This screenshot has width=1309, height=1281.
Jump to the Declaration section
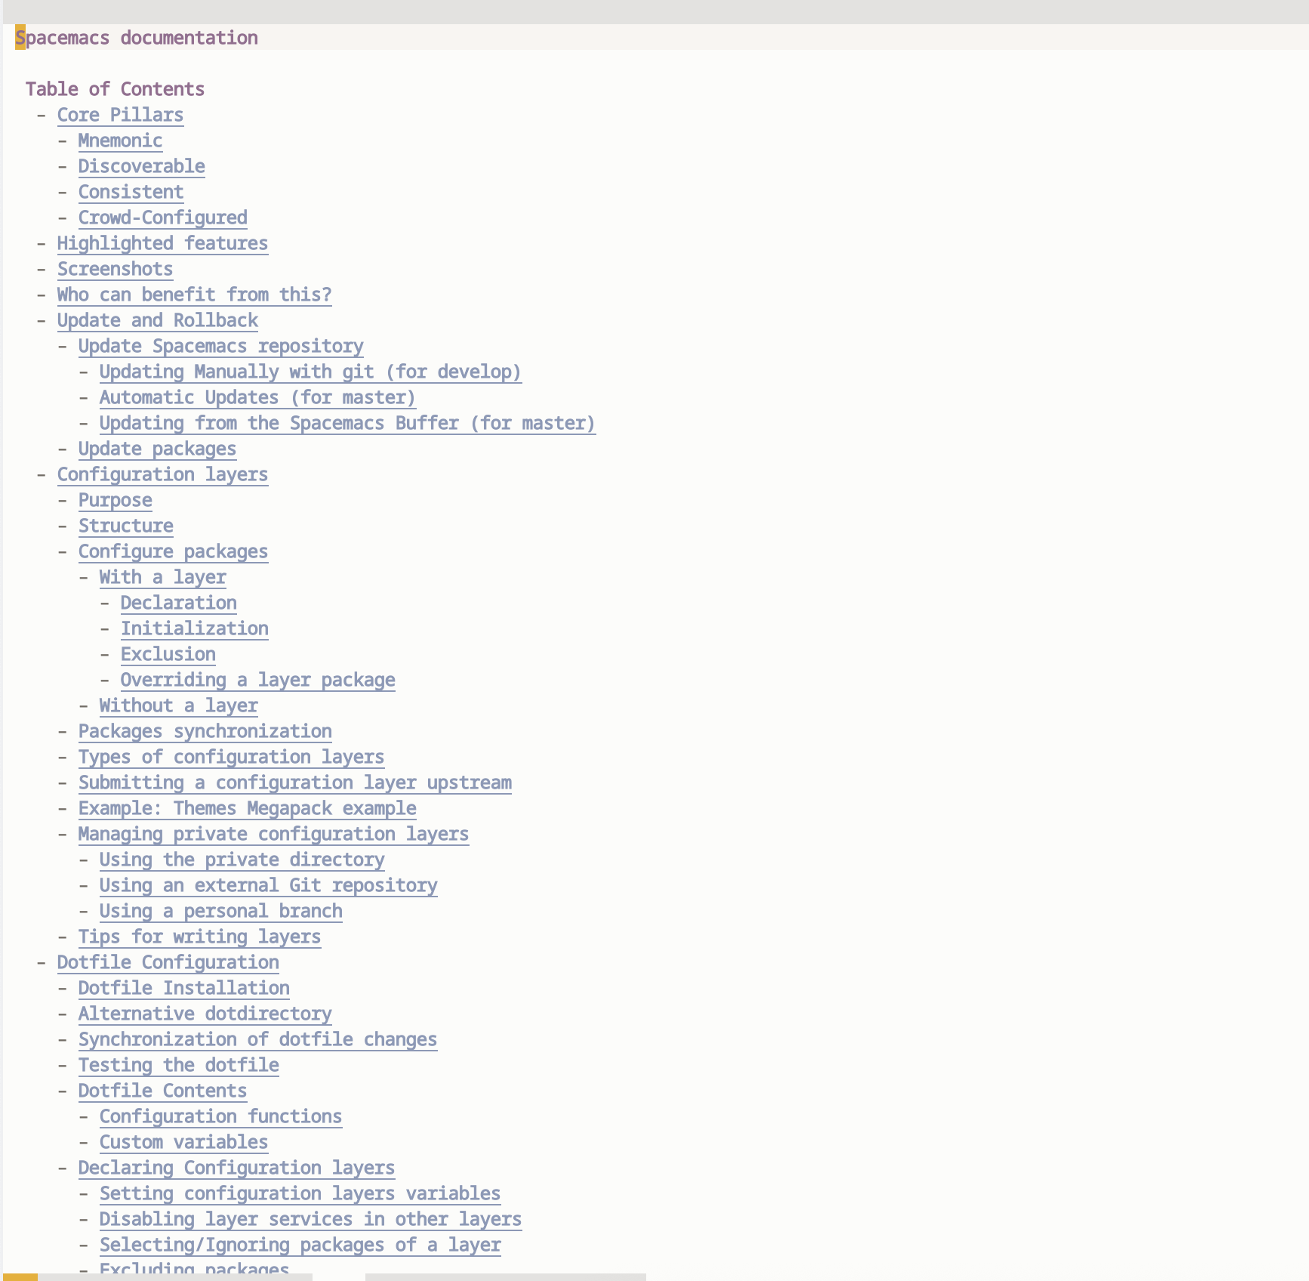[178, 603]
